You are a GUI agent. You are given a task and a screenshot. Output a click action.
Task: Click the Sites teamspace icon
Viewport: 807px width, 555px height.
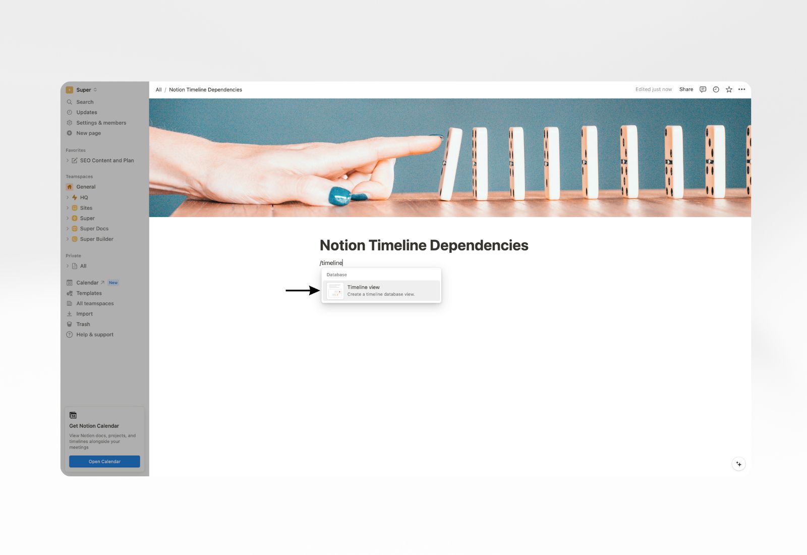75,208
